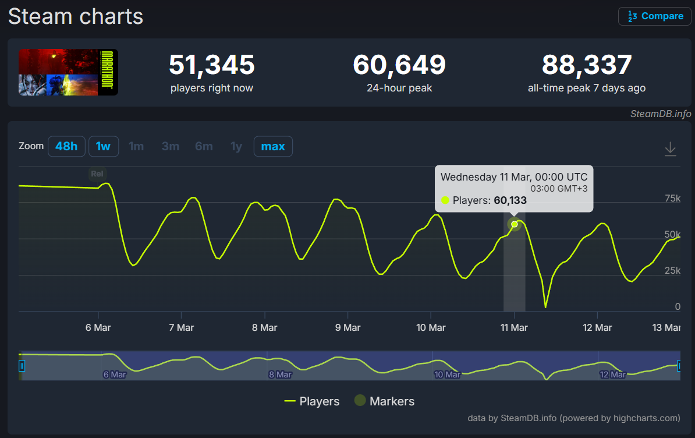Click the 12 Mar axis label
The height and width of the screenshot is (438, 695).
(597, 327)
